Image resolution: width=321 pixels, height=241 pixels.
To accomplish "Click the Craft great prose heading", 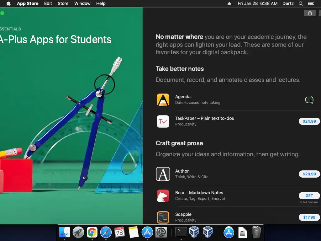I will pyautogui.click(x=179, y=143).
